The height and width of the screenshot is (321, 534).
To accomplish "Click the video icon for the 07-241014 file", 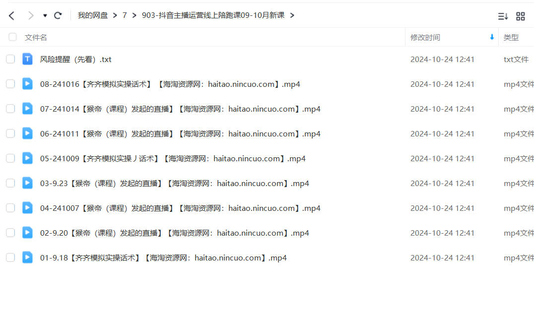I will click(x=28, y=109).
